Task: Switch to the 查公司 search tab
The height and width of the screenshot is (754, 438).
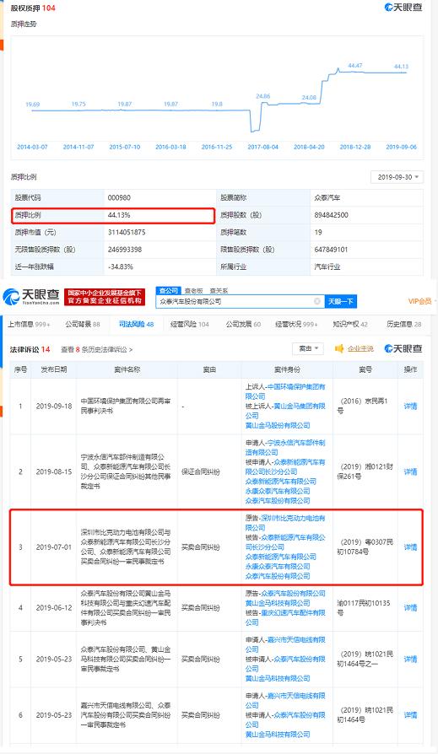Action: [169, 290]
